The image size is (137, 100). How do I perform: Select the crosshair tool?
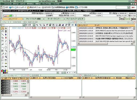(3, 63)
